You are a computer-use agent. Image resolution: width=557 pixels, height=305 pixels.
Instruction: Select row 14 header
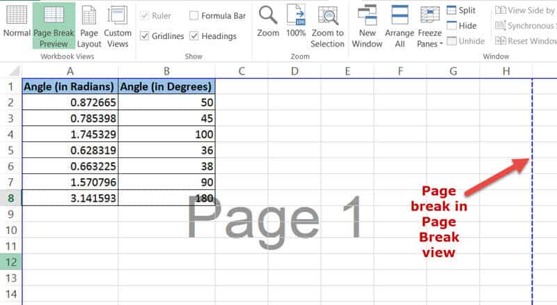click(10, 294)
